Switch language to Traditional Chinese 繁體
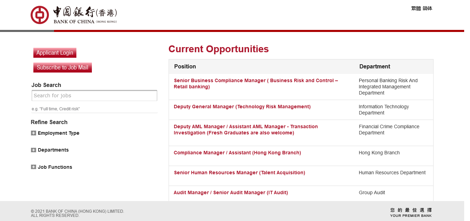Screen dimensions: 470x221 416,9
